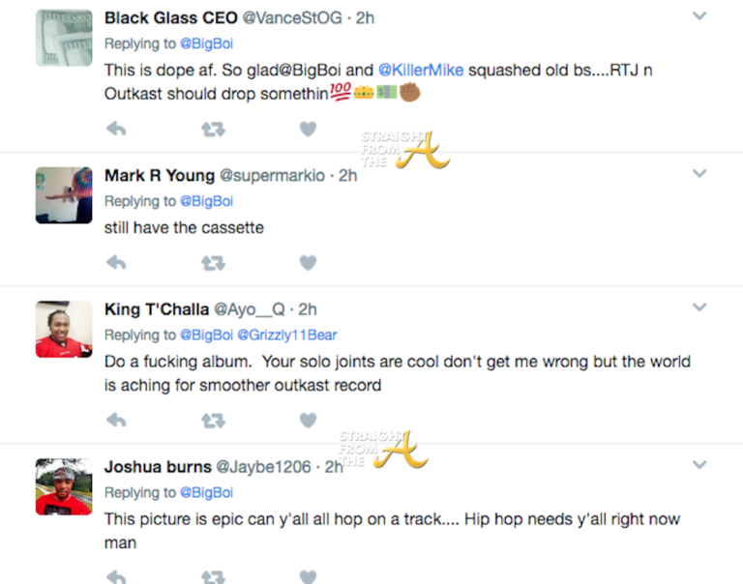Open more options for Black Glass CEO tweet
This screenshot has height=584, width=743.
[x=699, y=16]
